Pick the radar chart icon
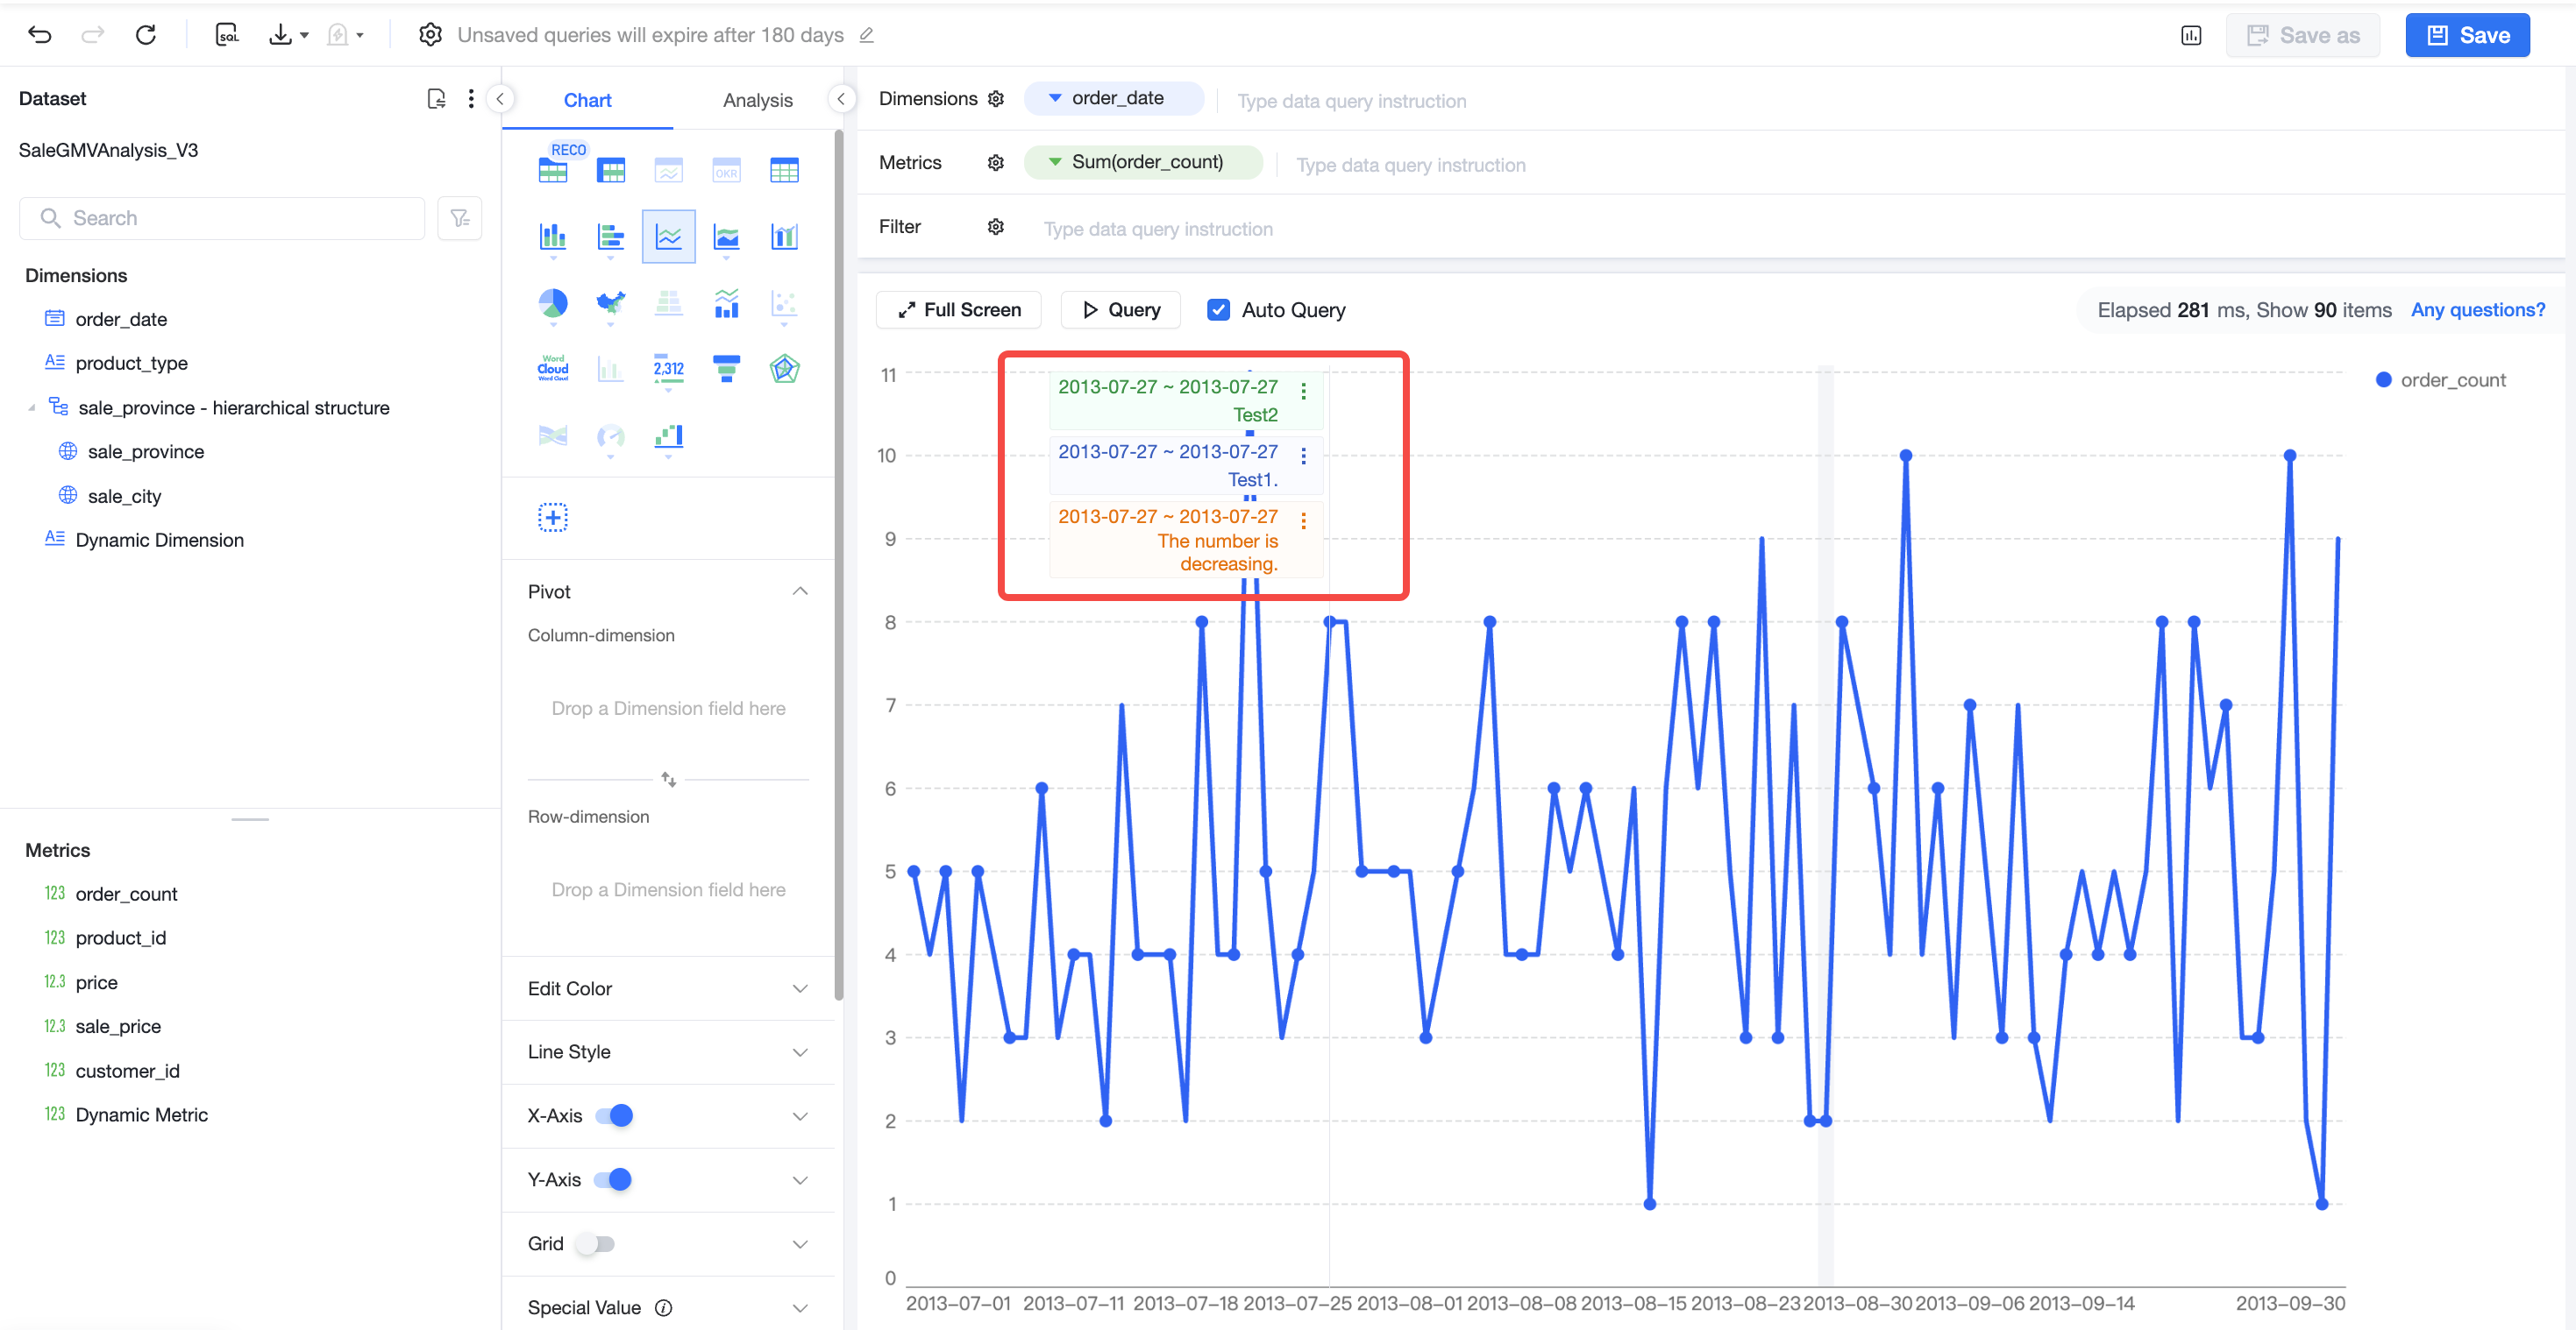The image size is (2576, 1330). [784, 369]
